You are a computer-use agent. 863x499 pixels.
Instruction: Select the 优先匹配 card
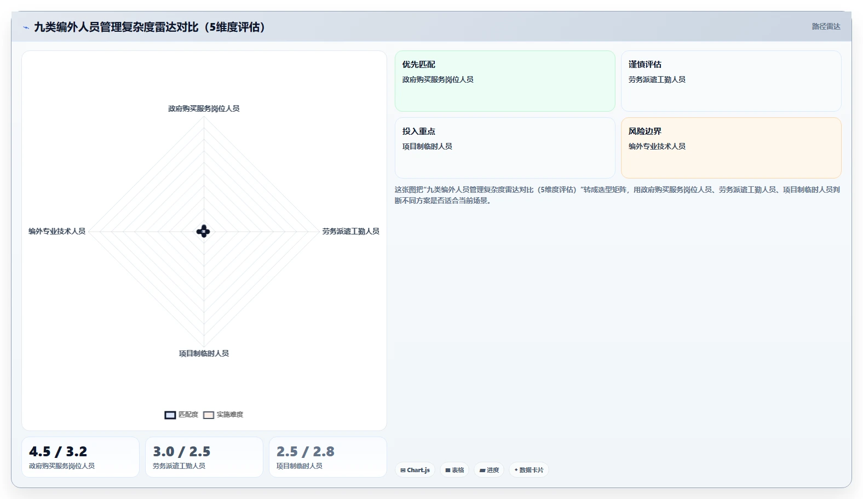coord(505,81)
